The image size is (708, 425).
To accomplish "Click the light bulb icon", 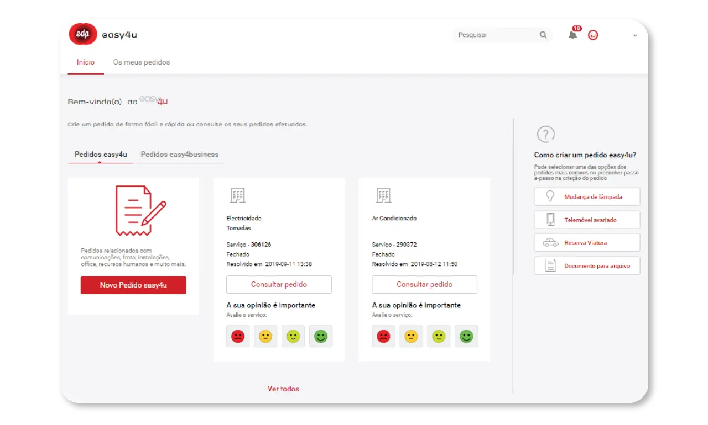I will [550, 196].
